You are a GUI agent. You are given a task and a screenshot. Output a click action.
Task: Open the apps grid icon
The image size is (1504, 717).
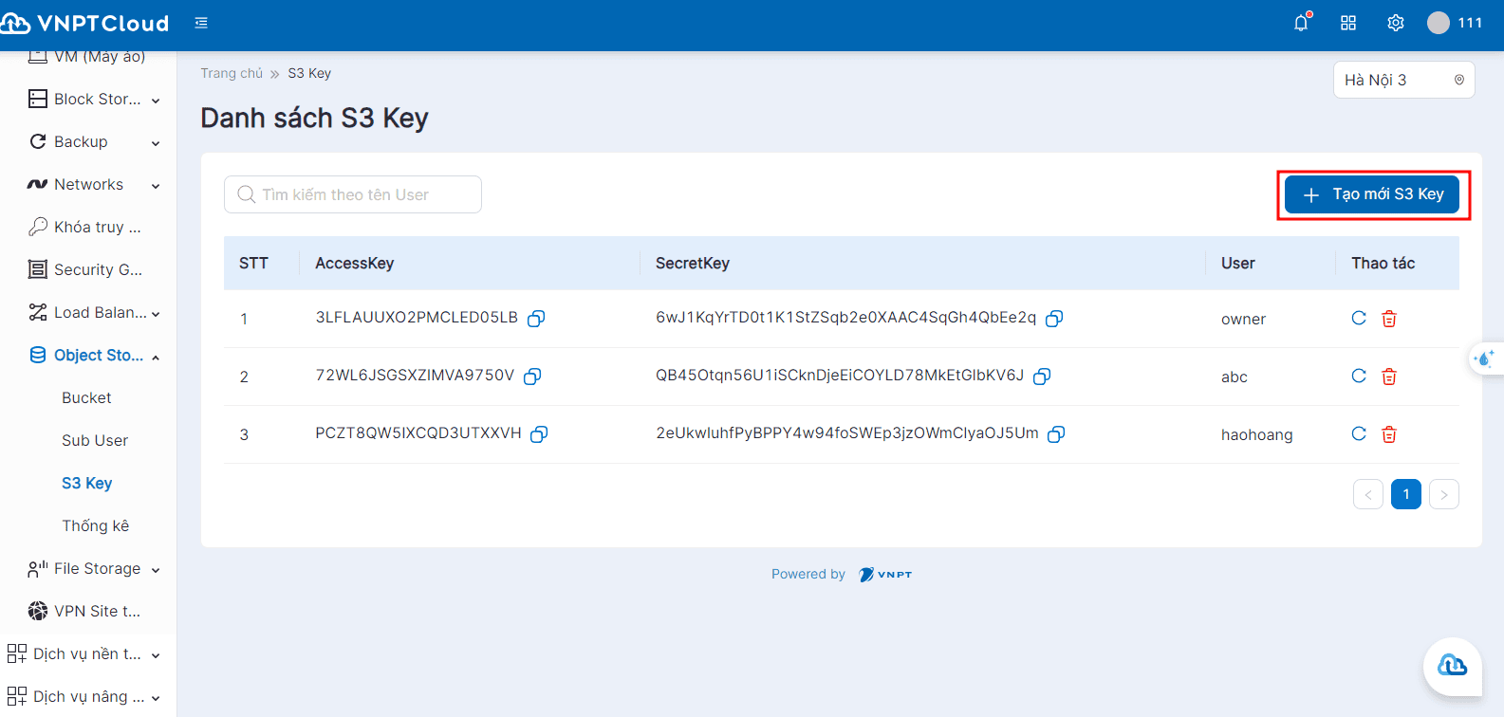[1348, 23]
